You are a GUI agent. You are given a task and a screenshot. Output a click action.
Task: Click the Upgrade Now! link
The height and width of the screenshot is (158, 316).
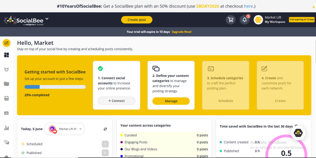tap(181, 32)
